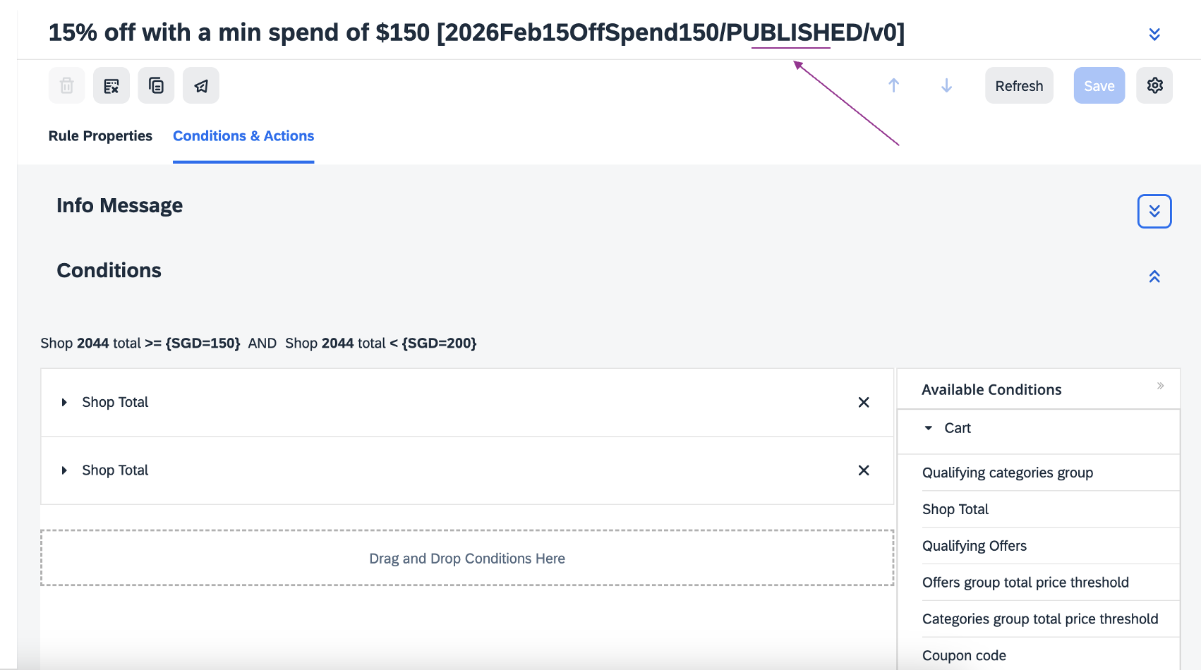Select the Conditions & Actions tab

tap(243, 136)
